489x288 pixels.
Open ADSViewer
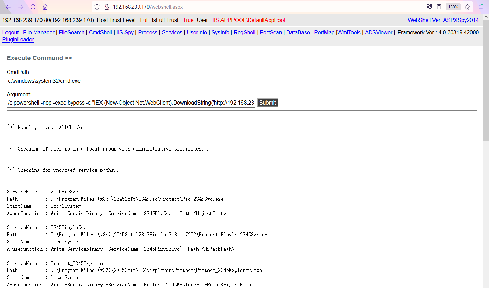tap(379, 33)
